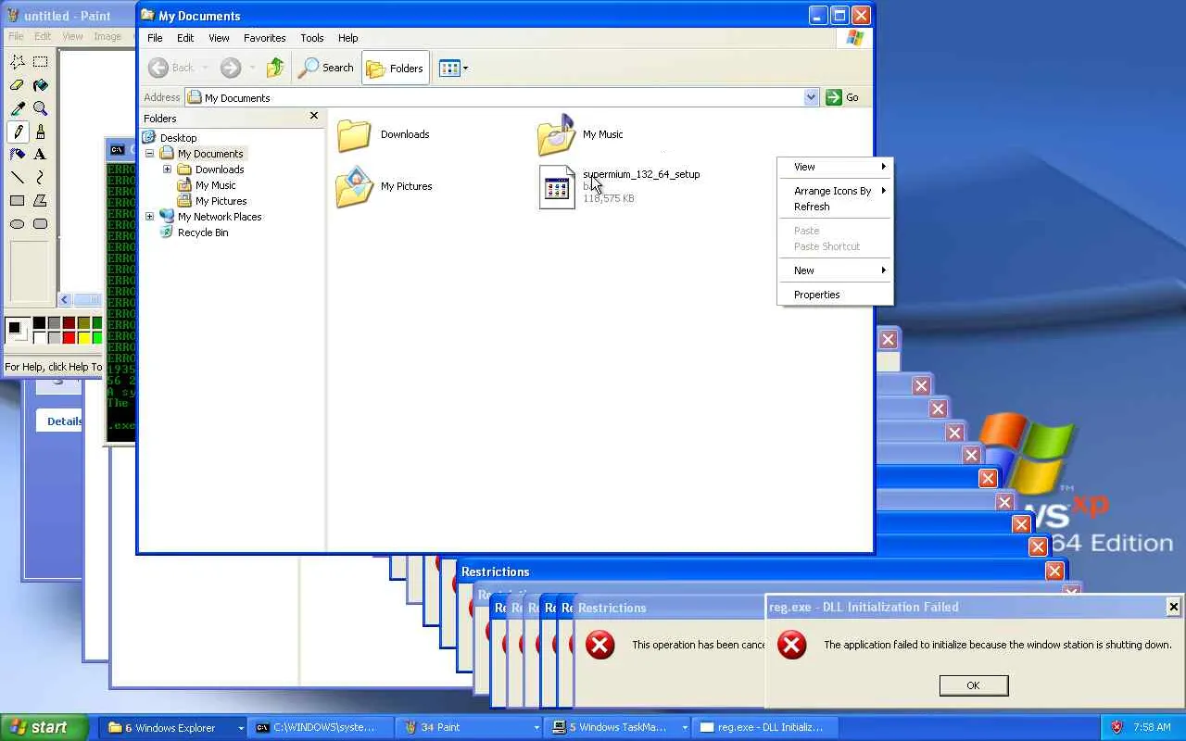Choose Refresh from the context menu

coord(835,207)
